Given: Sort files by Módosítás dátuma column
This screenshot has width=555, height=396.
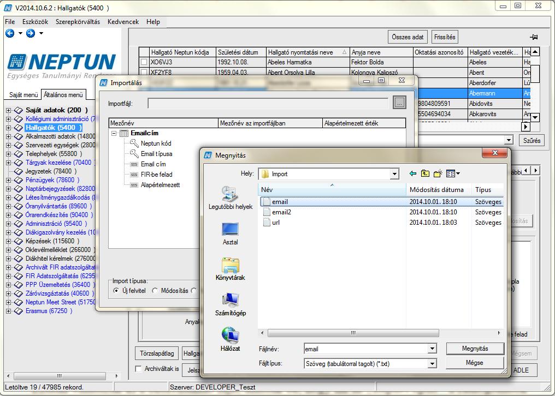Looking at the screenshot, I should click(439, 189).
